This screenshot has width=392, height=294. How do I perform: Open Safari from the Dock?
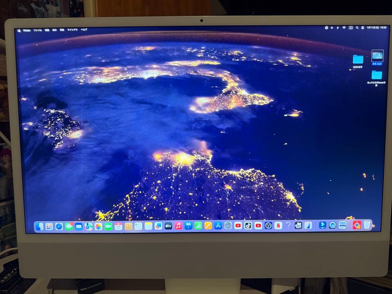point(59,225)
